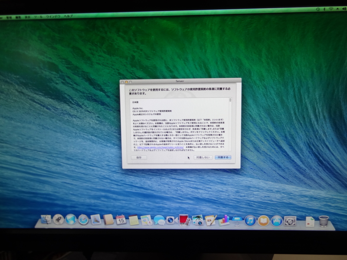Open App Store icon in Dock
Screen dimensions: 347x260
[x=277, y=221]
